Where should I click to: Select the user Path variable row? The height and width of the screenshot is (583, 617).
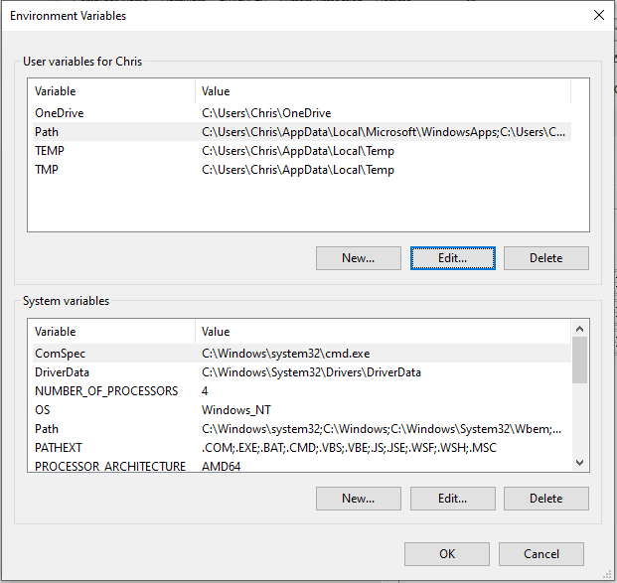coord(302,132)
